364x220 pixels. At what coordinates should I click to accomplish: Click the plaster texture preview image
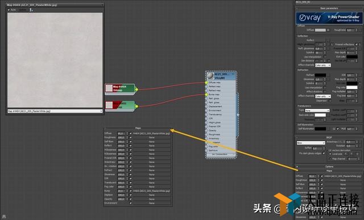pos(55,60)
